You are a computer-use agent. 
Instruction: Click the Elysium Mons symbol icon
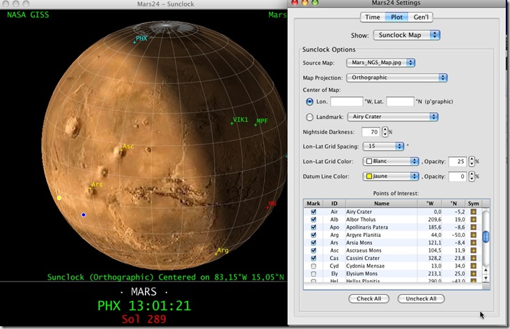[x=473, y=274]
